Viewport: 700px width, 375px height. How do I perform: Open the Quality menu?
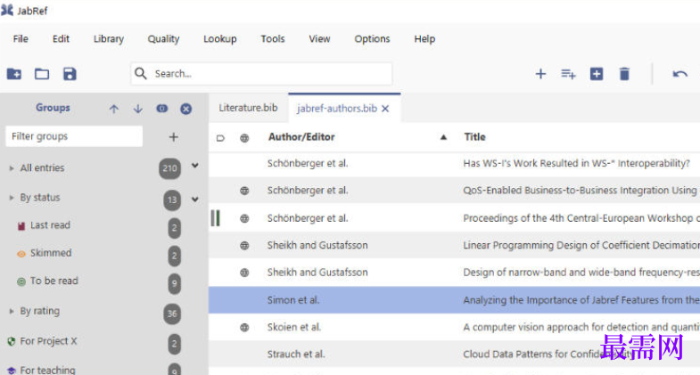(163, 39)
